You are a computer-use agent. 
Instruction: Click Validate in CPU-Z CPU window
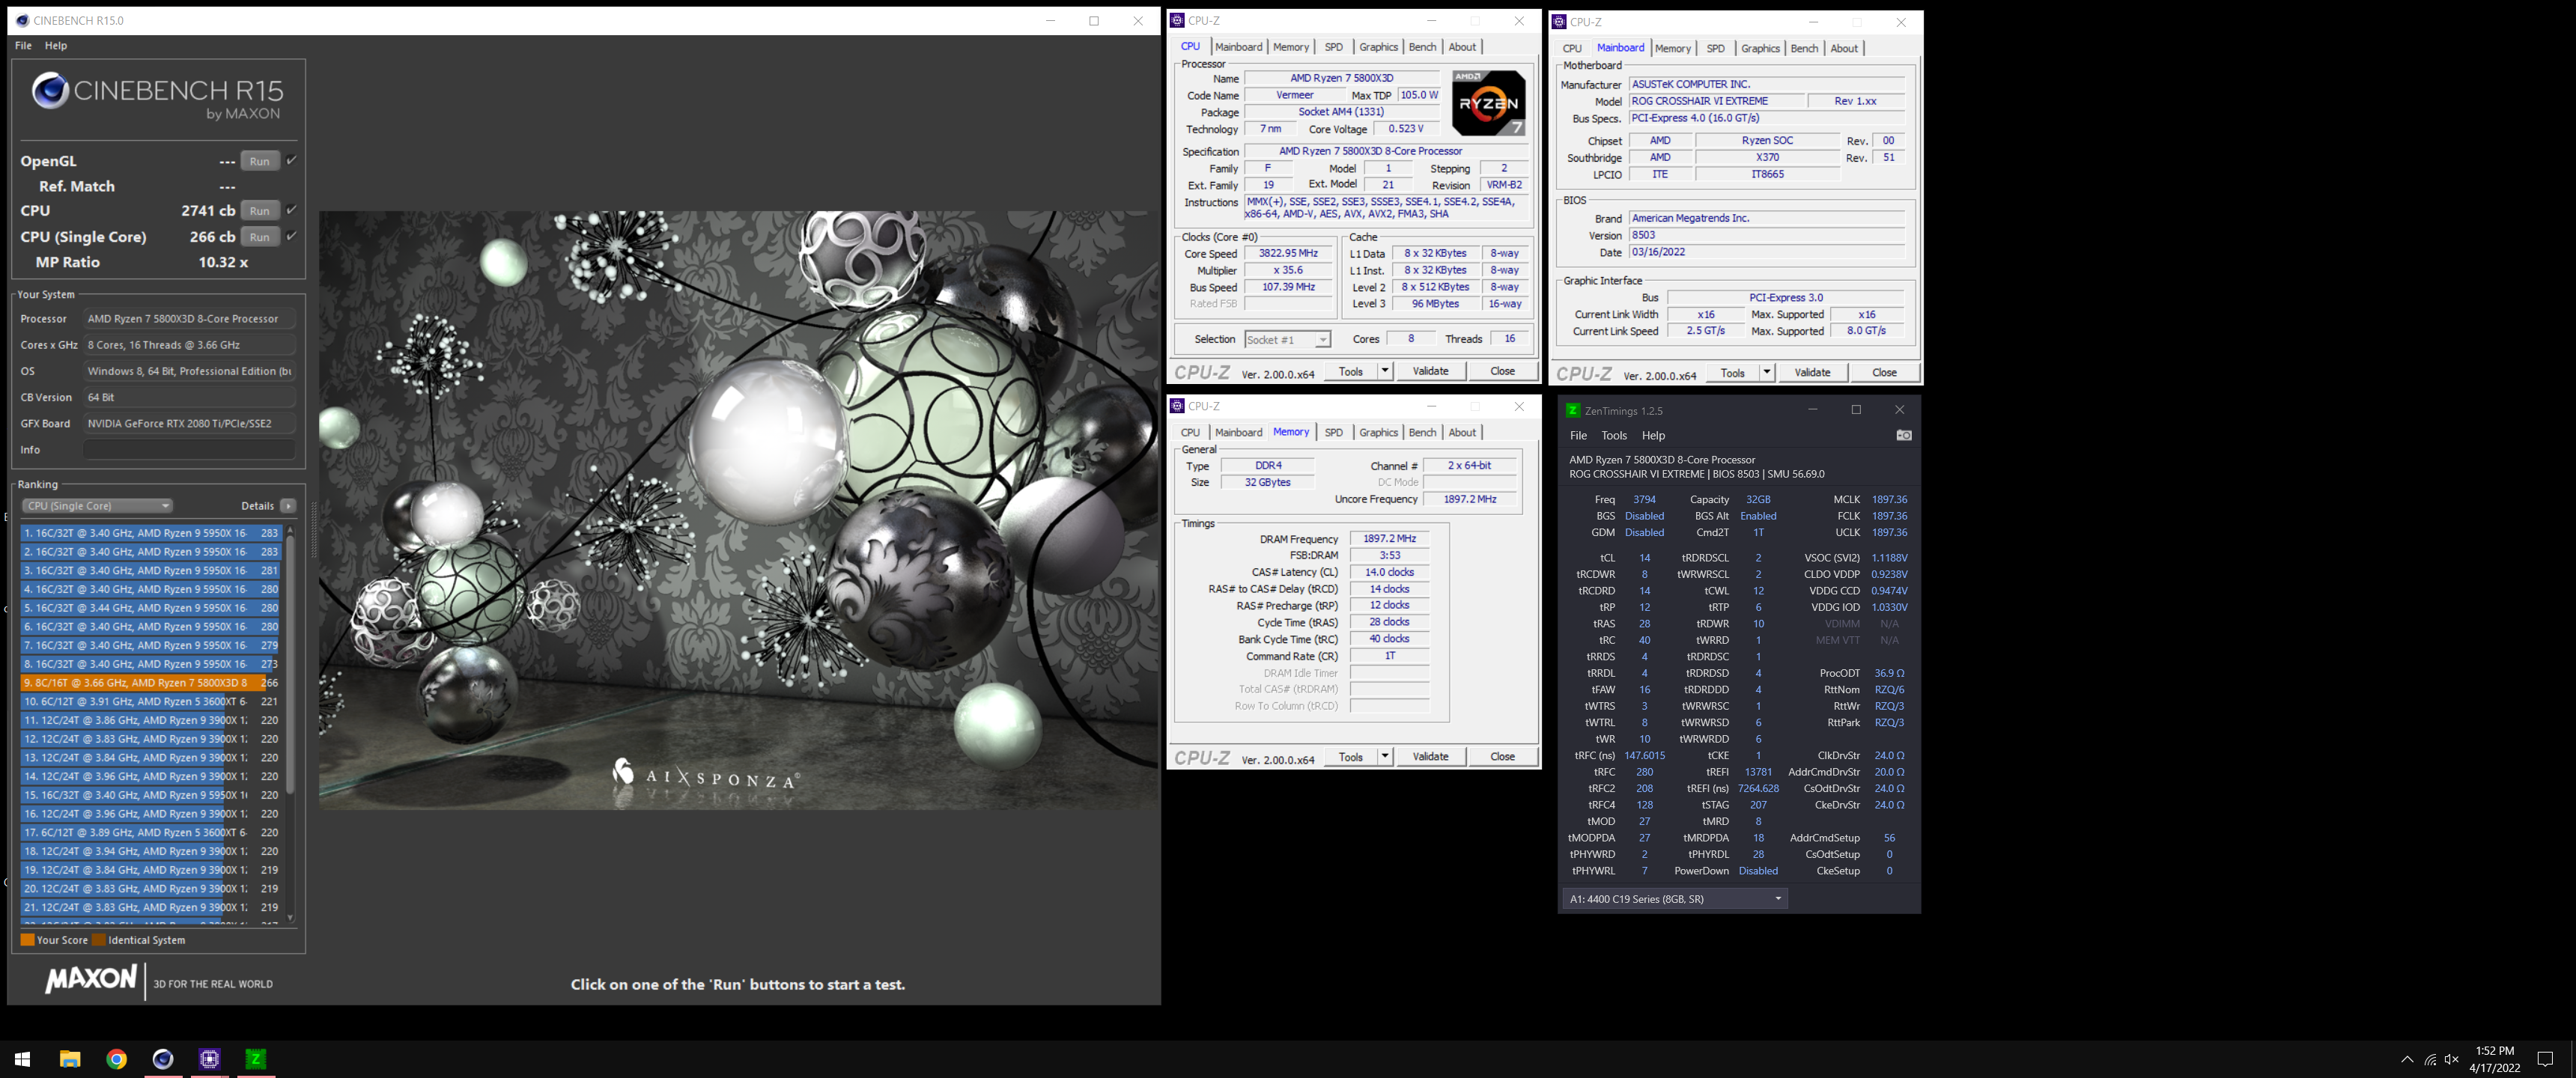pos(1430,371)
